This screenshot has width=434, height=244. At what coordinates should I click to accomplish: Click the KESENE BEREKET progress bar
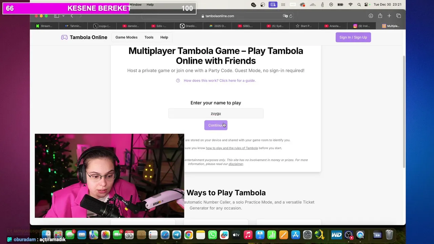[99, 8]
